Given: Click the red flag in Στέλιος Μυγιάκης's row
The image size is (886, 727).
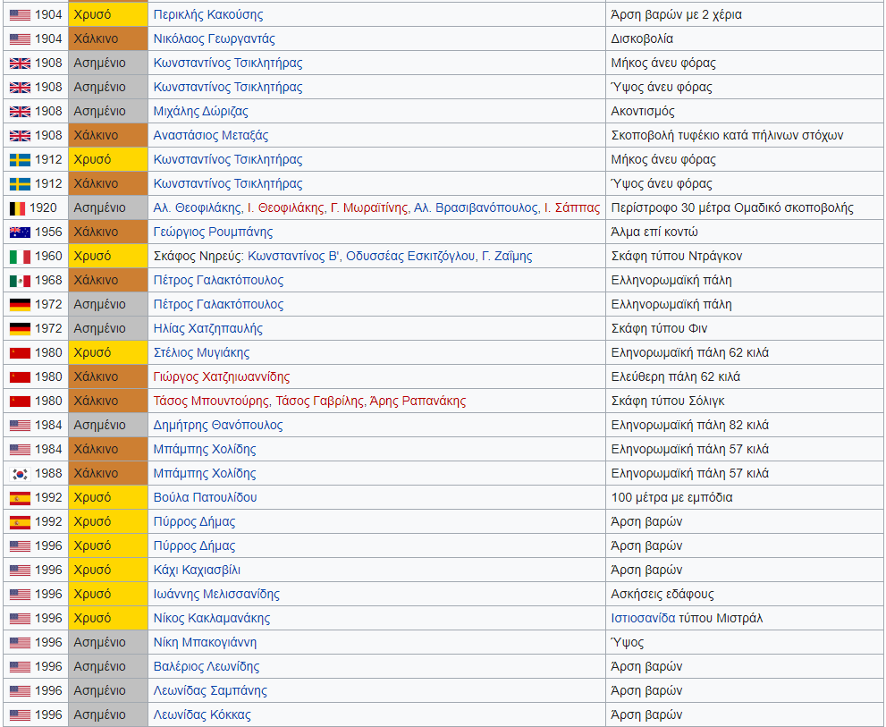Looking at the screenshot, I should 20,352.
